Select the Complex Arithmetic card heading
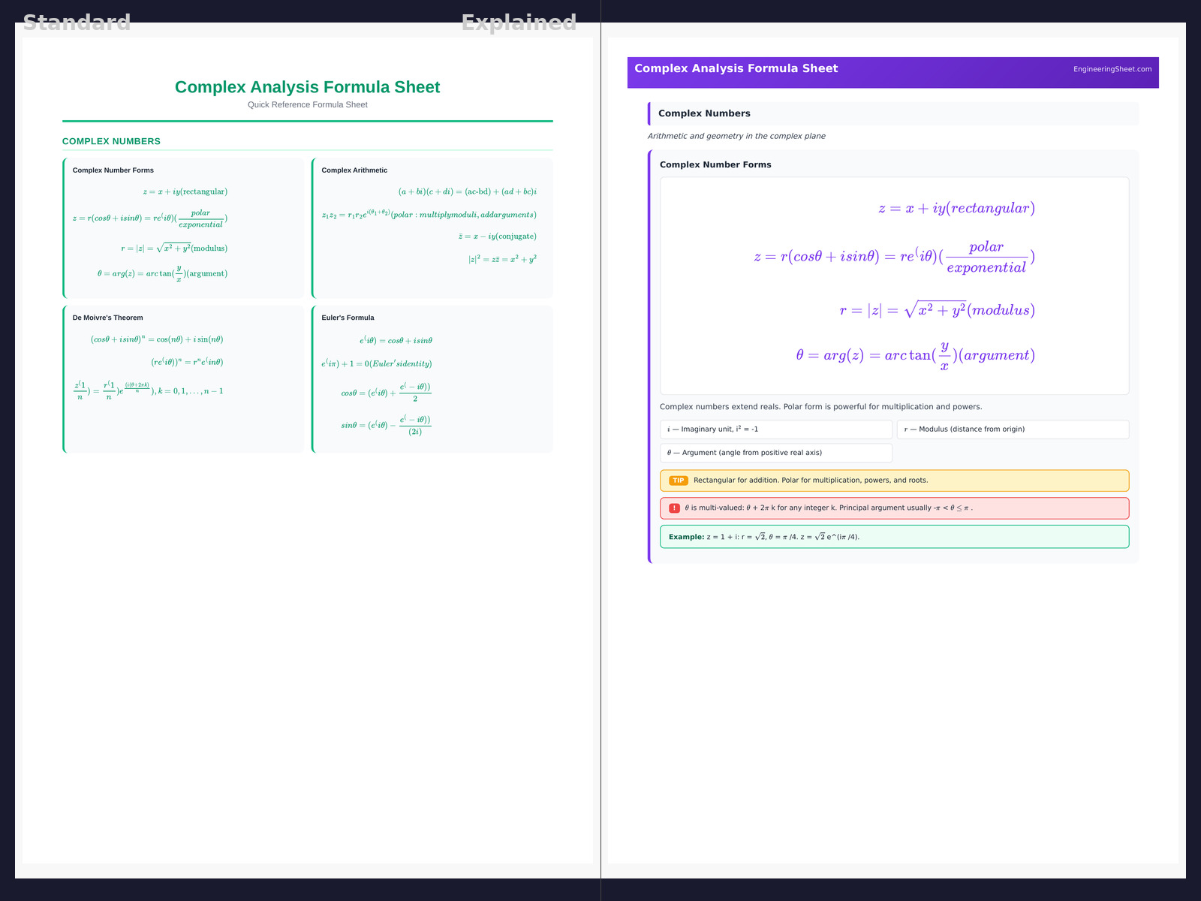 click(x=354, y=170)
